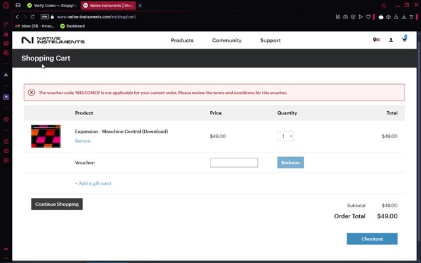
Task: Open the robot extension icon
Action: pyautogui.click(x=381, y=16)
